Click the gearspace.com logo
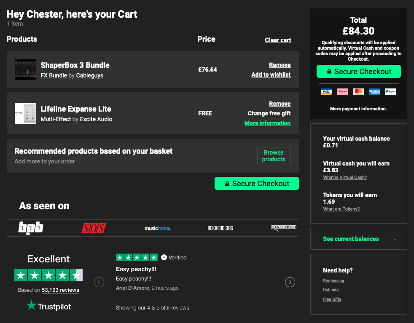 284,228
